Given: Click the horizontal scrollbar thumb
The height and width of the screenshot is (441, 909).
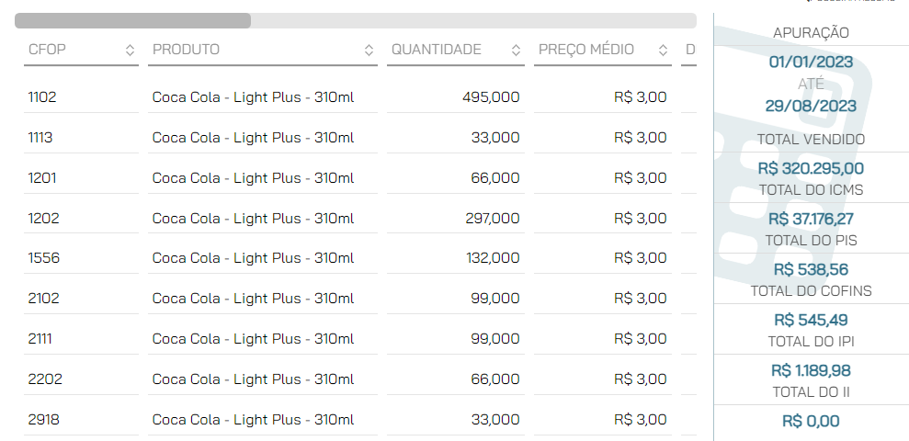Looking at the screenshot, I should click(x=132, y=21).
